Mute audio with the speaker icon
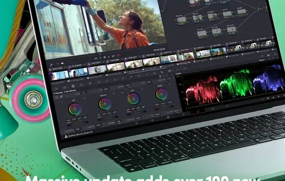The height and width of the screenshot is (181, 285). pyautogui.click(x=62, y=63)
